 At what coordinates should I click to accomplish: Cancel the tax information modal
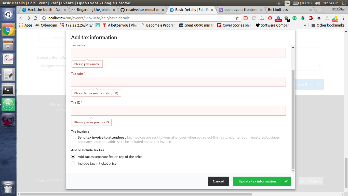[x=218, y=181]
